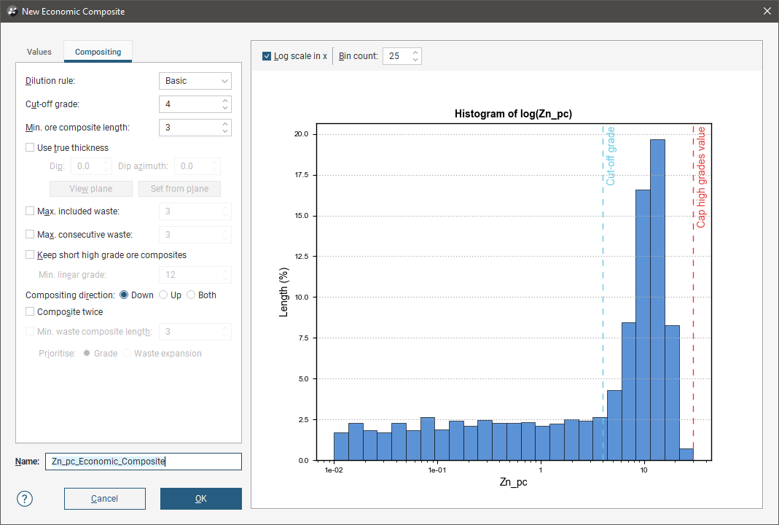This screenshot has width=779, height=525.
Task: Check Keep short high grade ore composites
Action: (30, 255)
